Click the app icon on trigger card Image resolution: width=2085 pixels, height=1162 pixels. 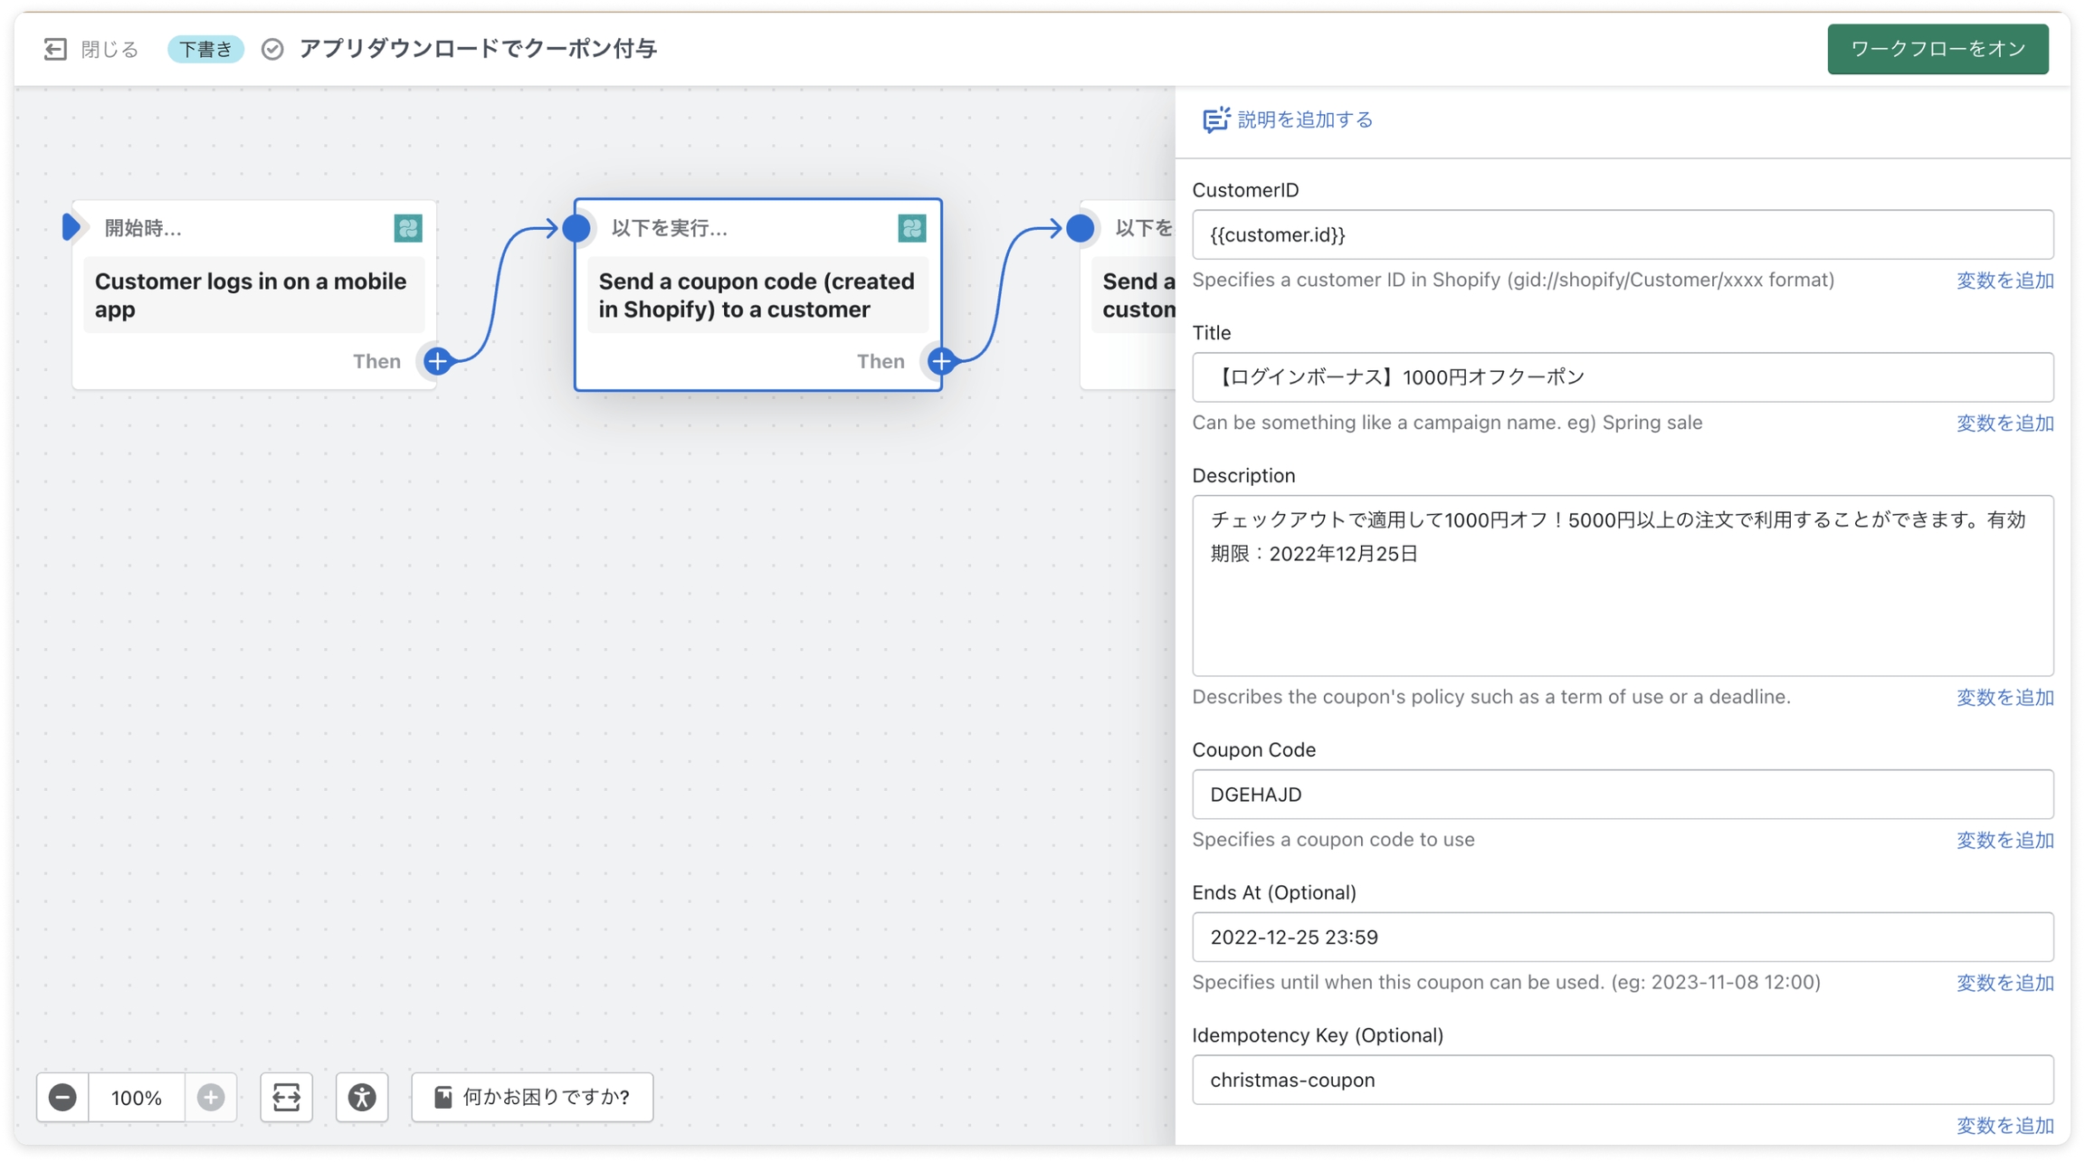(x=408, y=228)
